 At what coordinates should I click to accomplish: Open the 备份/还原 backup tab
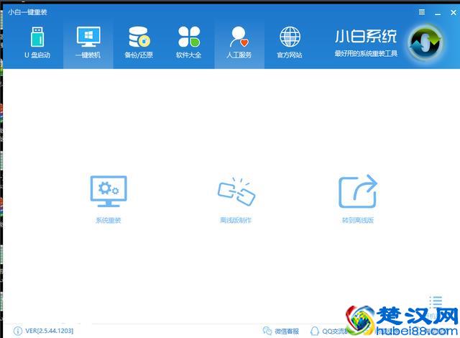coord(139,42)
